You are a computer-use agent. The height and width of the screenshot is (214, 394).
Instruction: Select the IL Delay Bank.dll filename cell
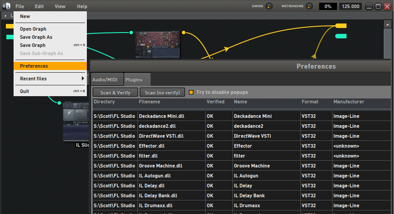pos(171,195)
